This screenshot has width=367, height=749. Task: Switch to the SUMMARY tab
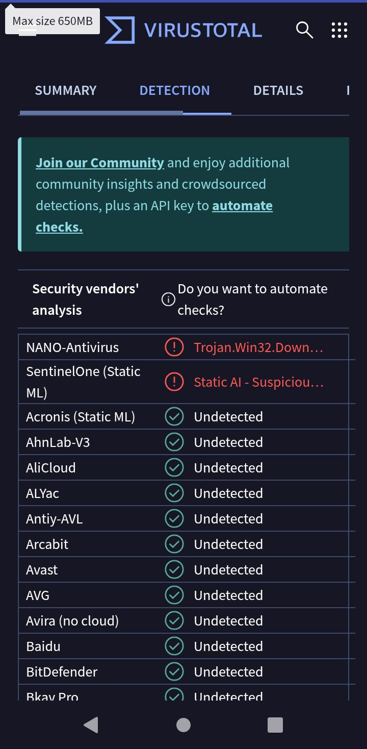[x=66, y=90]
